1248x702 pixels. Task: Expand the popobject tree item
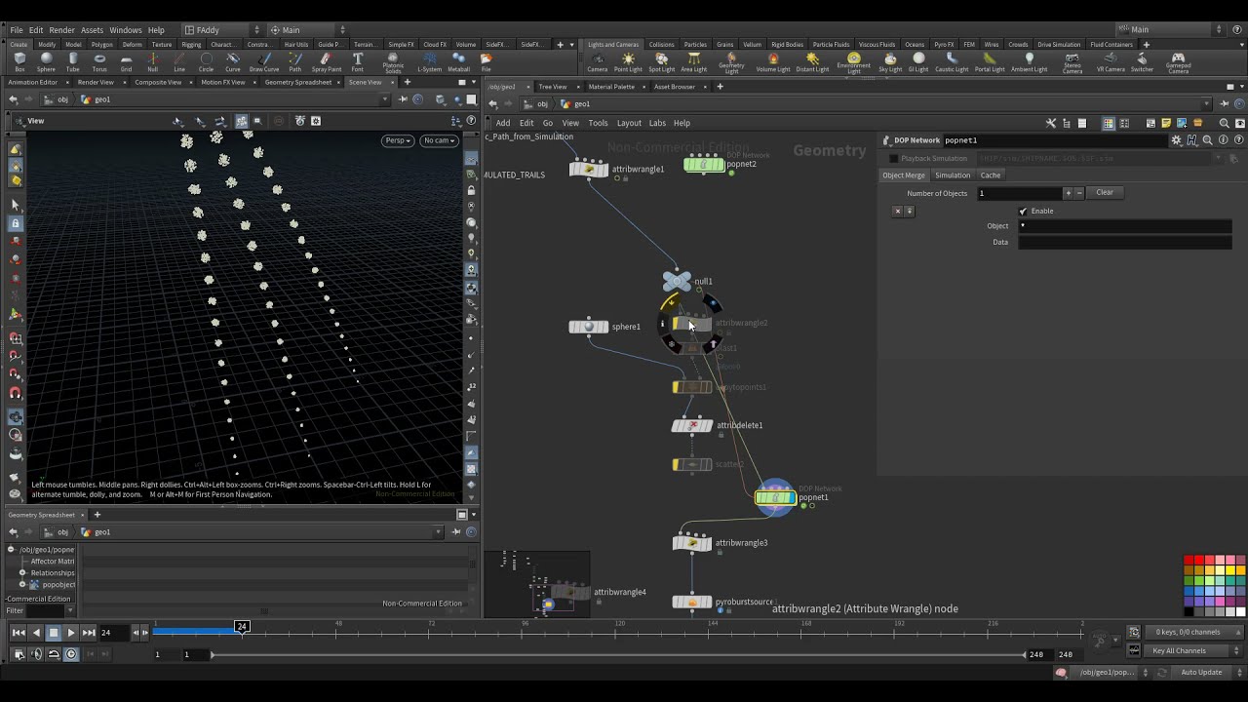coord(22,585)
